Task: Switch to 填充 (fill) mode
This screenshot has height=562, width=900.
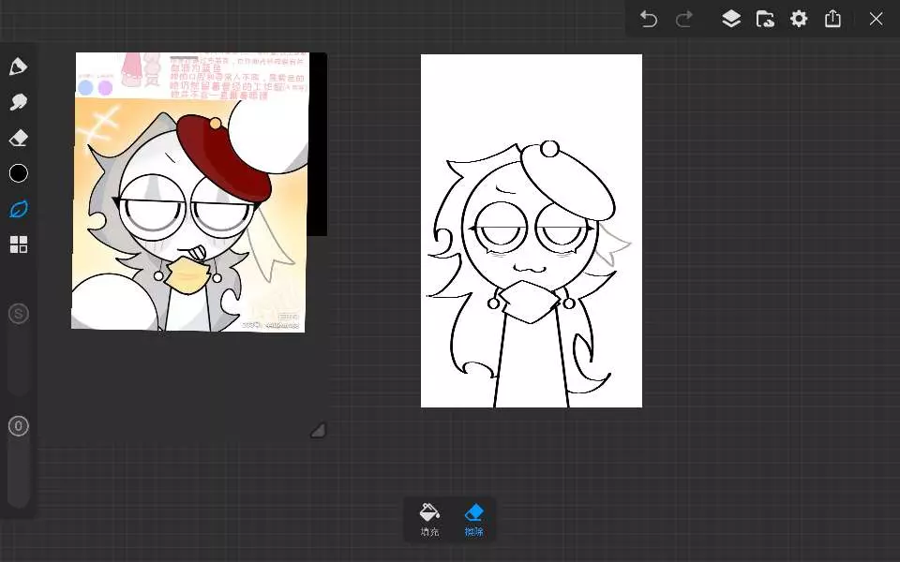Action: click(x=429, y=520)
